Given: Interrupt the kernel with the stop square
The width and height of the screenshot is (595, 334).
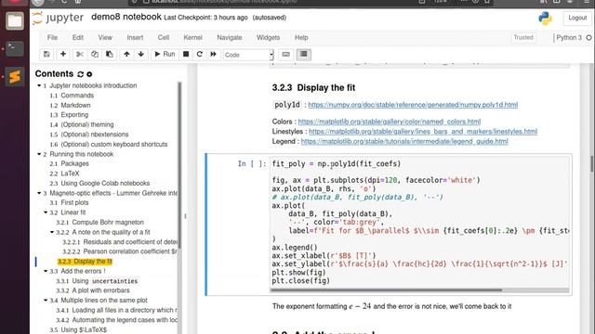Looking at the screenshot, I should point(186,54).
